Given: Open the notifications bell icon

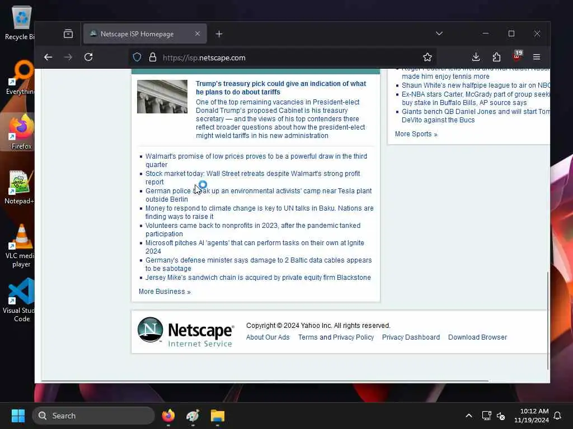Looking at the screenshot, I should coord(557,416).
